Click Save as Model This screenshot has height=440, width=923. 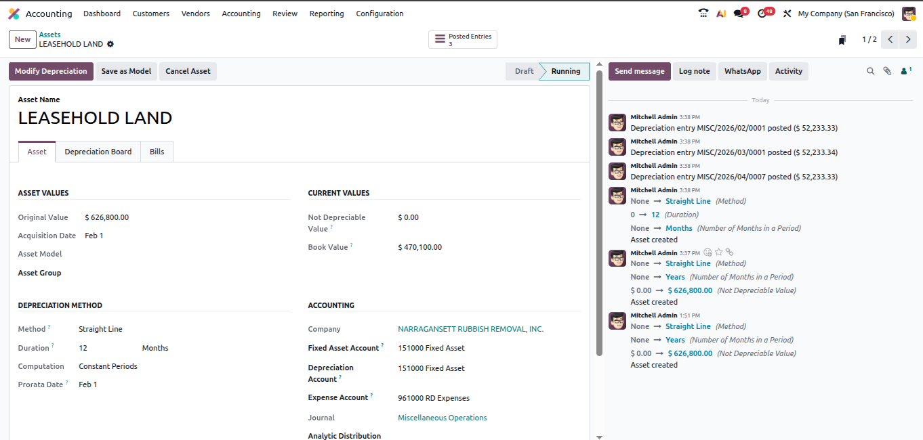(x=126, y=71)
